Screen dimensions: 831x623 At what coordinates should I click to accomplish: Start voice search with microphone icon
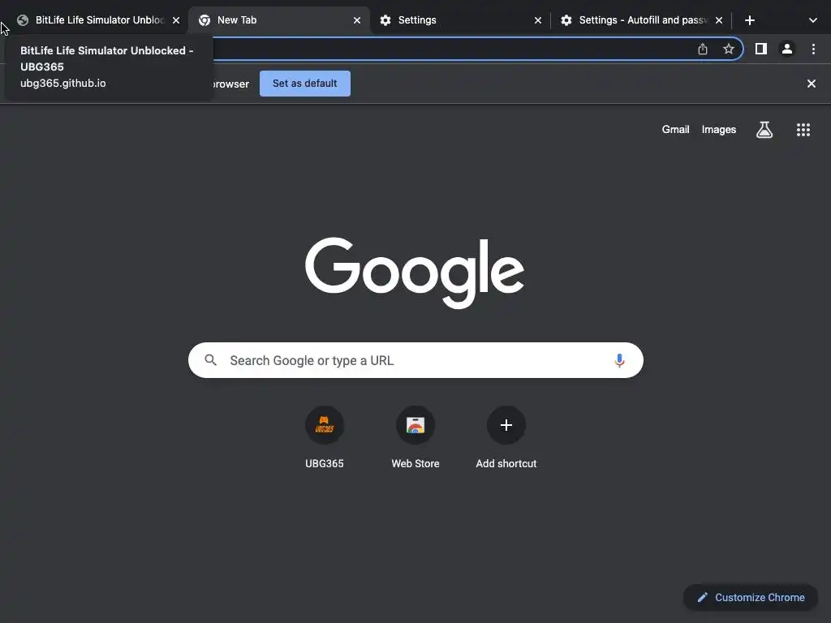[x=619, y=360]
